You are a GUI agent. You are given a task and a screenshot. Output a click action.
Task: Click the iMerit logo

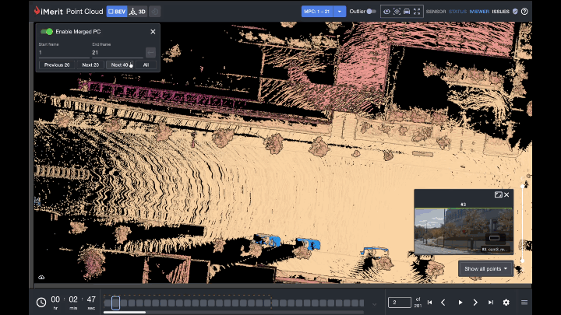pos(48,11)
